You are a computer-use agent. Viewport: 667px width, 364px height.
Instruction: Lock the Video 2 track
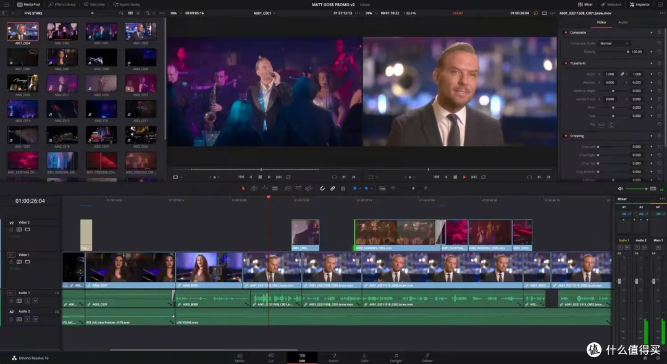(12, 229)
